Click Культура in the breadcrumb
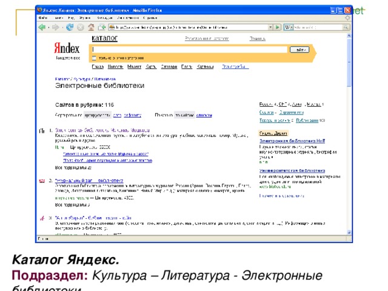 click(x=82, y=79)
